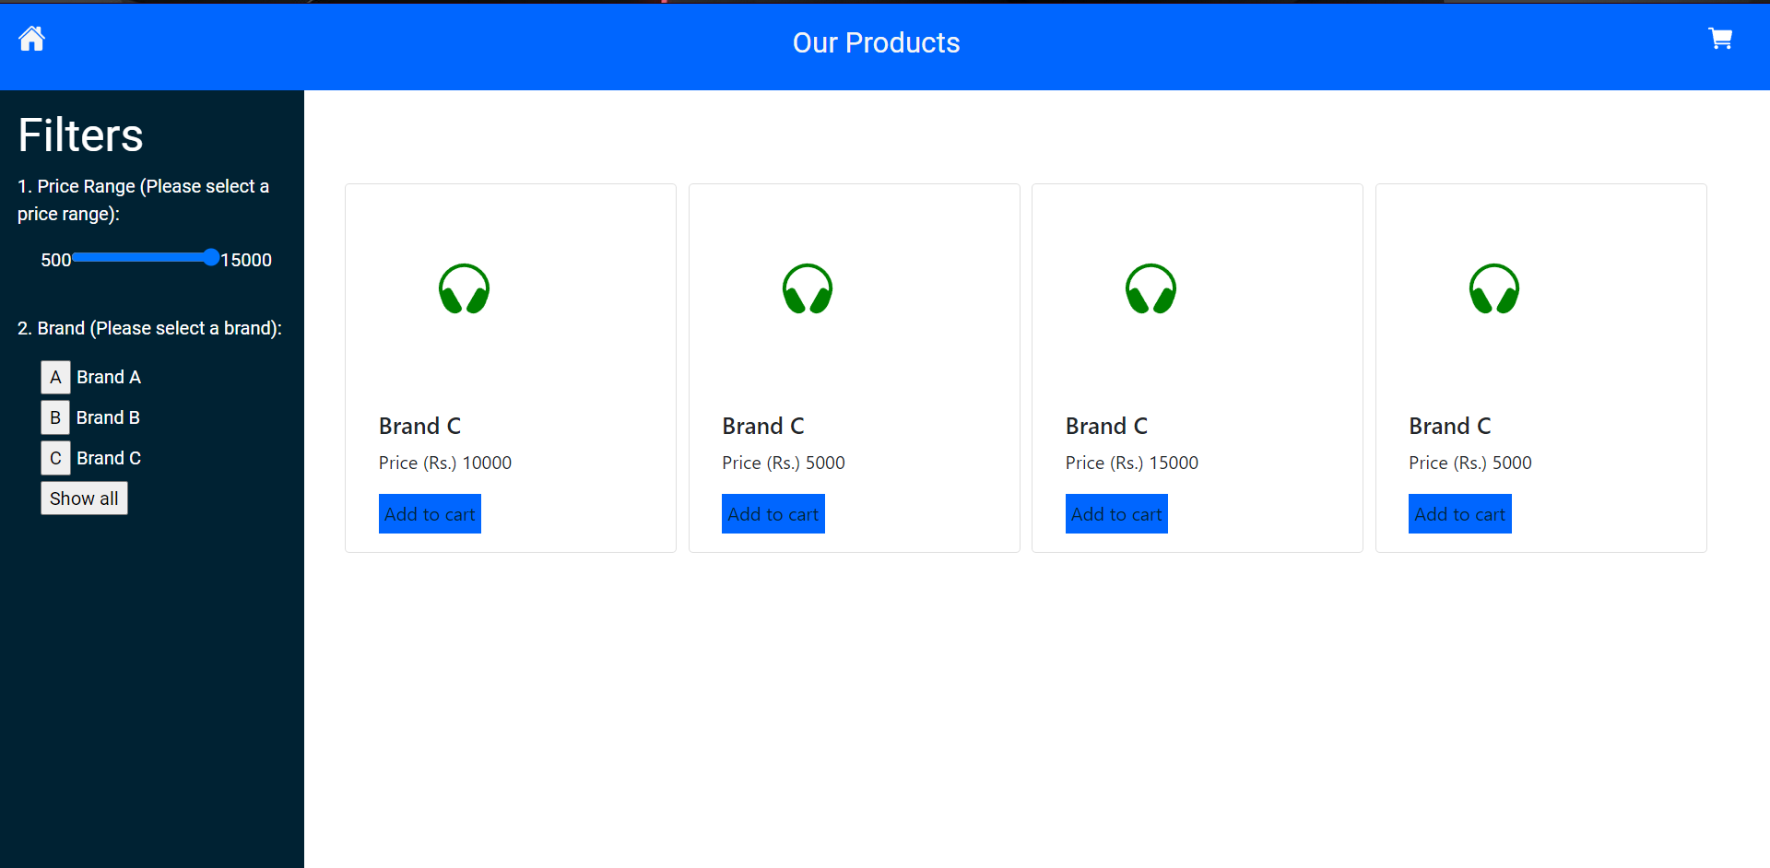This screenshot has width=1770, height=868.
Task: Click the headphones icon on the third product card
Action: pyautogui.click(x=1150, y=288)
